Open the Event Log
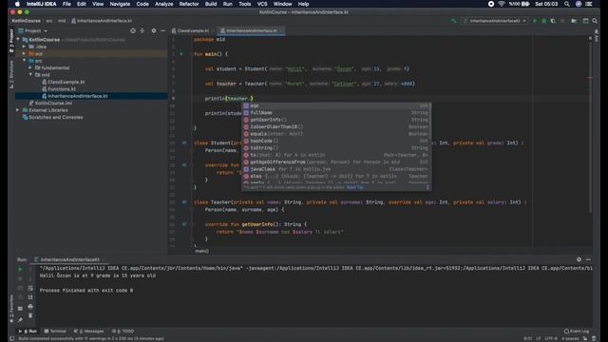608x342 pixels. tap(577, 332)
